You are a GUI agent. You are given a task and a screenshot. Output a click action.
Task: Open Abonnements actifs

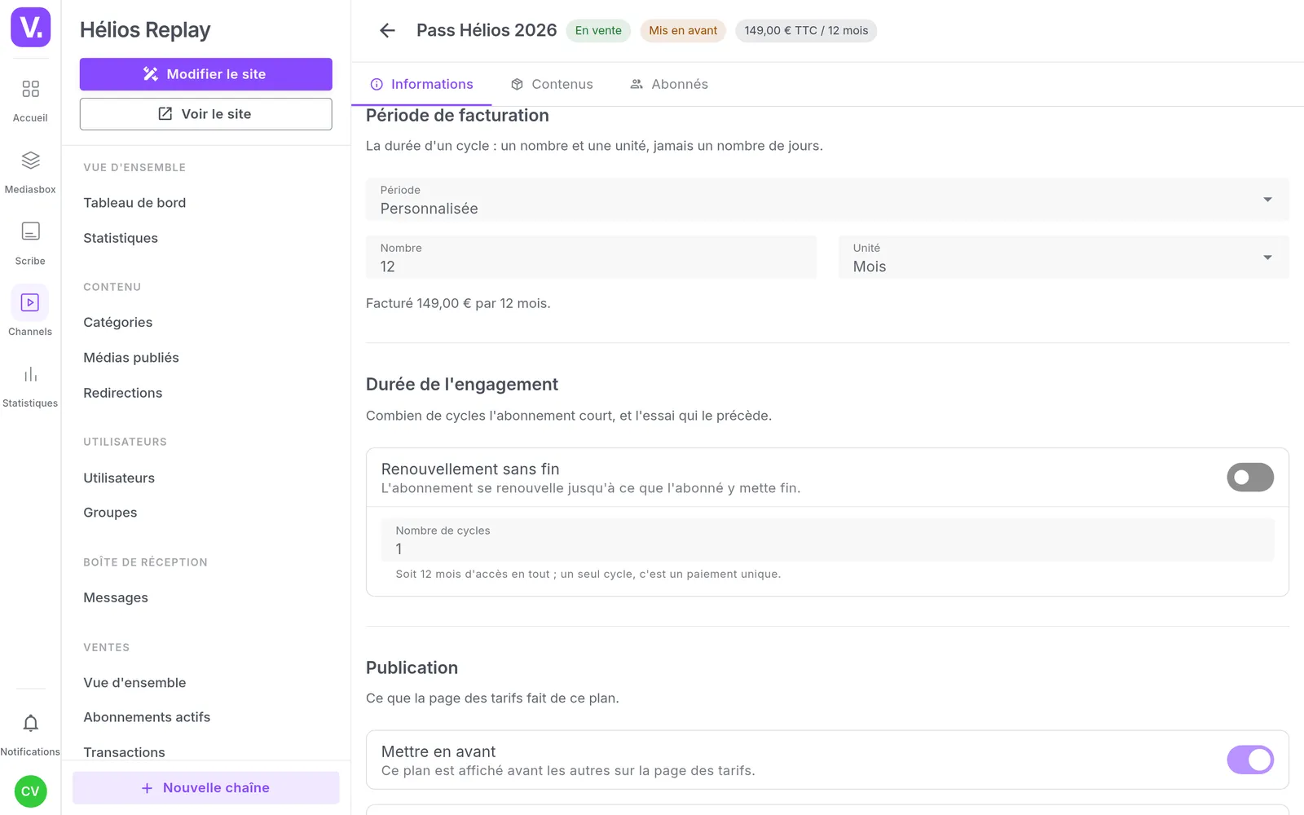(147, 717)
